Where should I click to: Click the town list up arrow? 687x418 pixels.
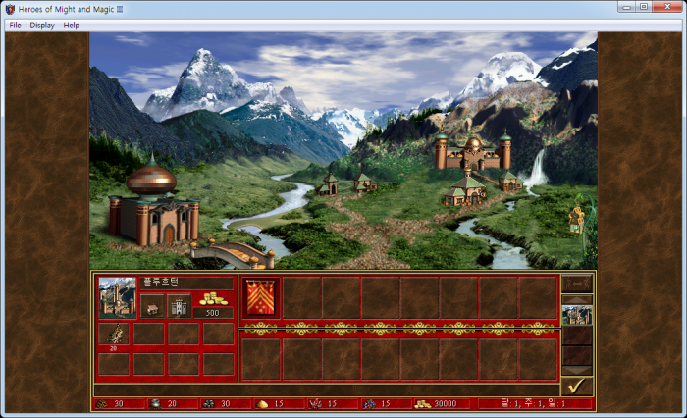pos(577,300)
